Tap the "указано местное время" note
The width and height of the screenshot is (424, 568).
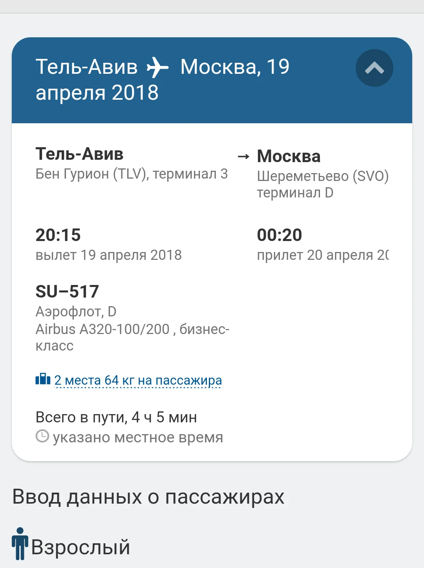click(138, 437)
